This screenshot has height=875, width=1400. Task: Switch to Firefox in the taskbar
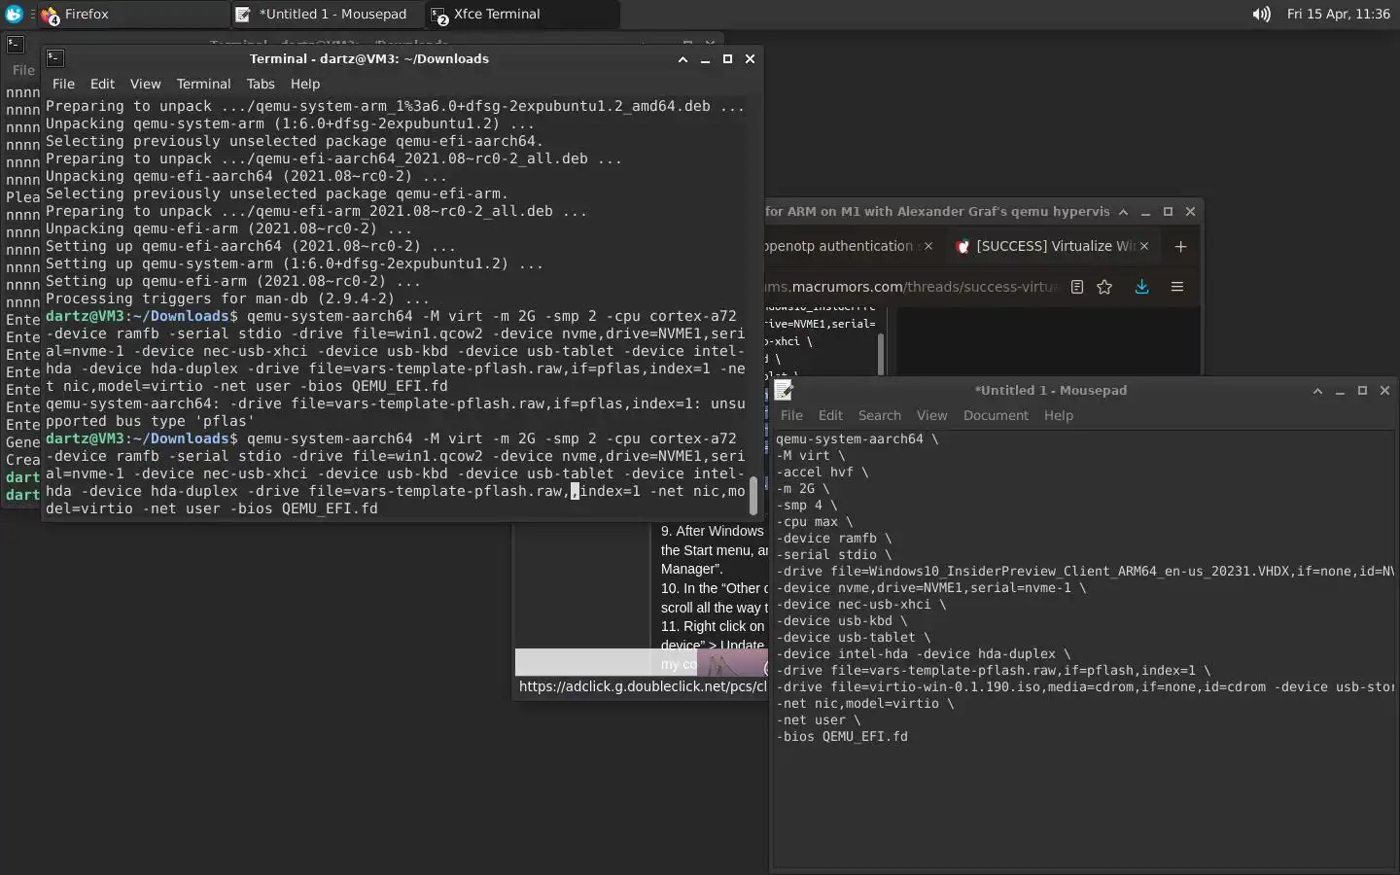click(132, 14)
